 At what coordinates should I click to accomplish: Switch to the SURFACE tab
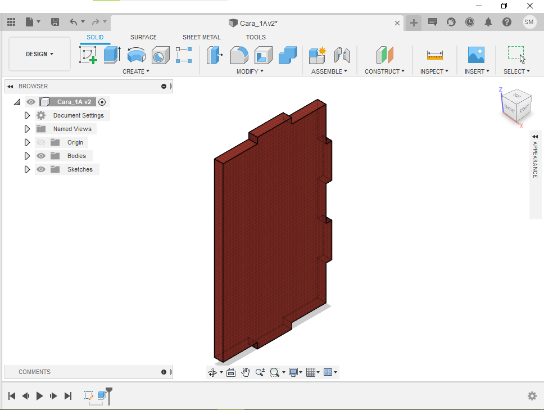point(143,37)
